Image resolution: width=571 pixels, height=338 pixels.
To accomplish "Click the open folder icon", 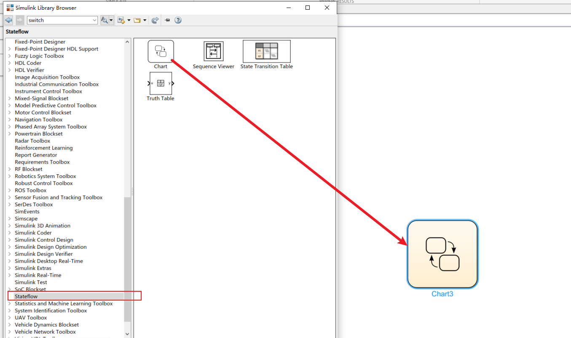I will (137, 20).
